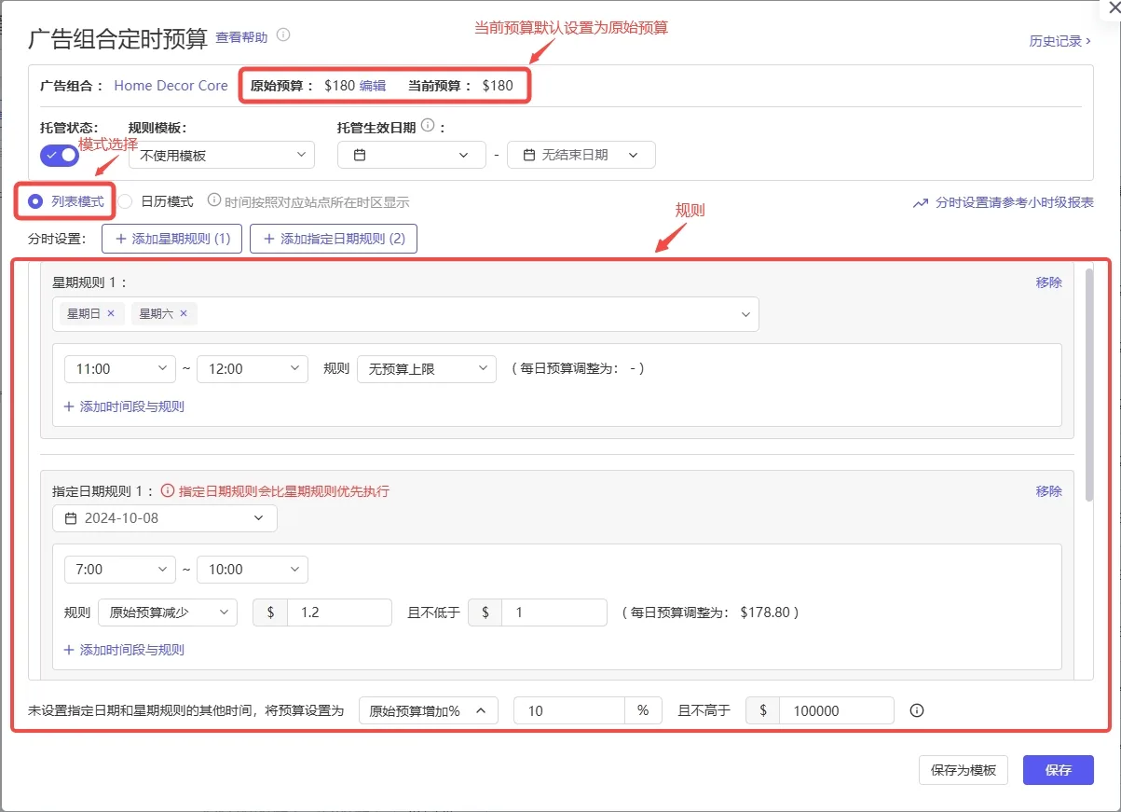
Task: Click 移除 for 星期规则 1
Action: point(1049,282)
